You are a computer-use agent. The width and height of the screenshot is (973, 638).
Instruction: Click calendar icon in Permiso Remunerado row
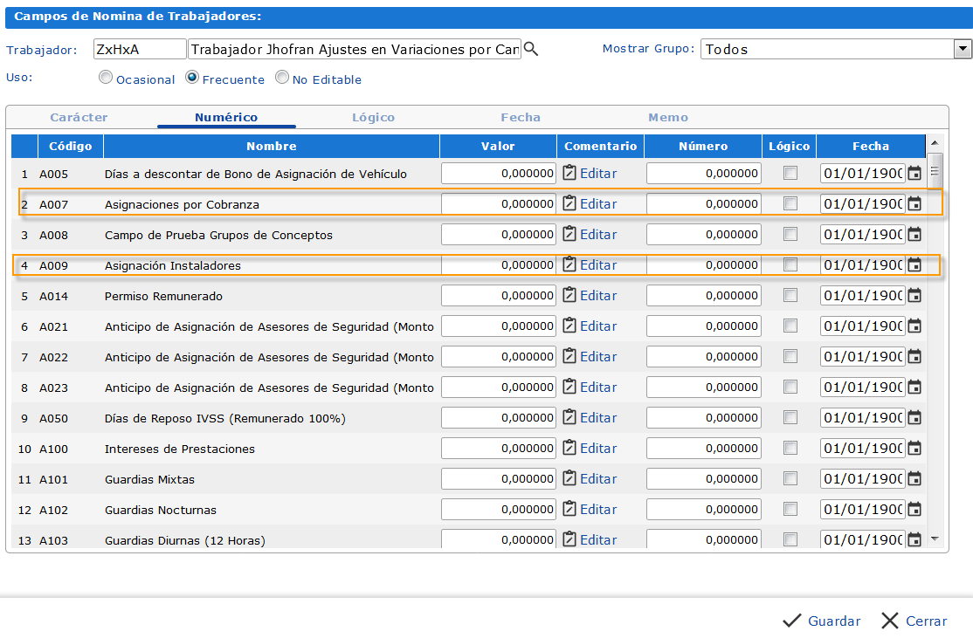(914, 296)
